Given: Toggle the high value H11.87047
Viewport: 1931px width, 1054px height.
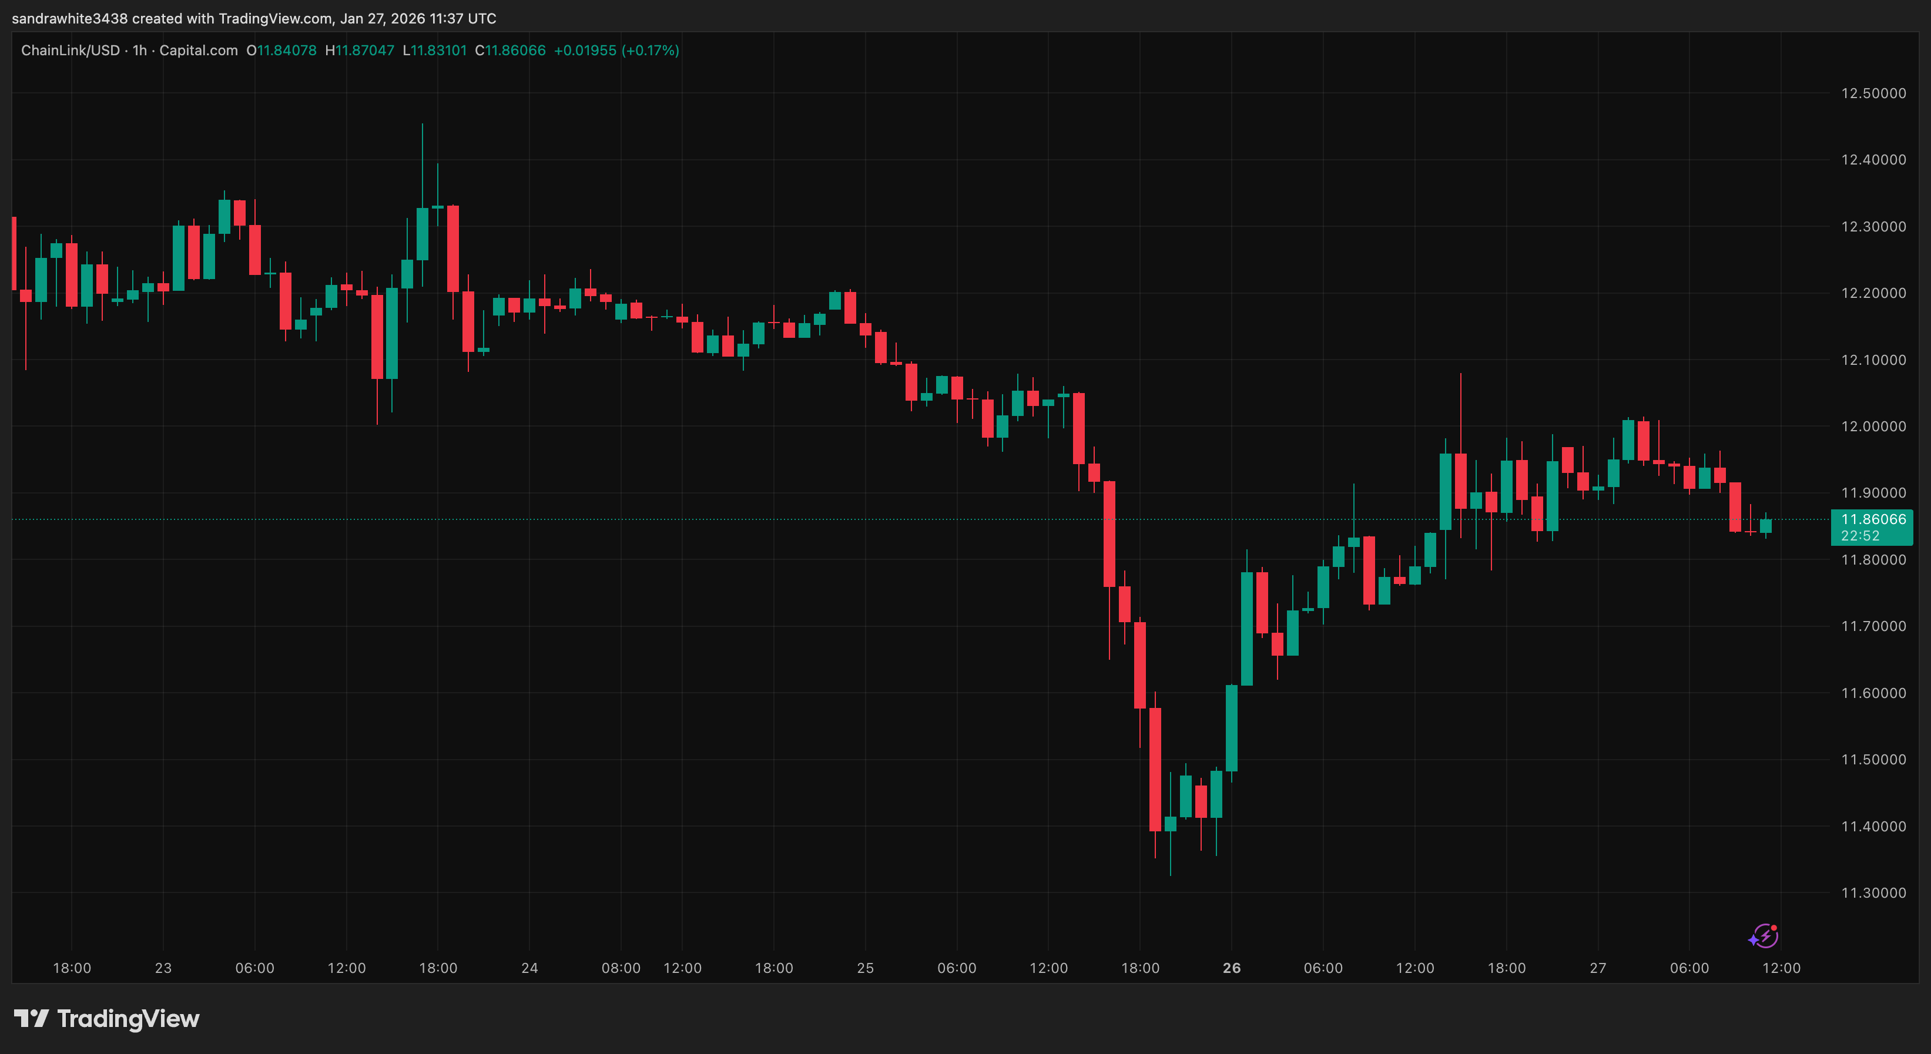Looking at the screenshot, I should pyautogui.click(x=362, y=50).
